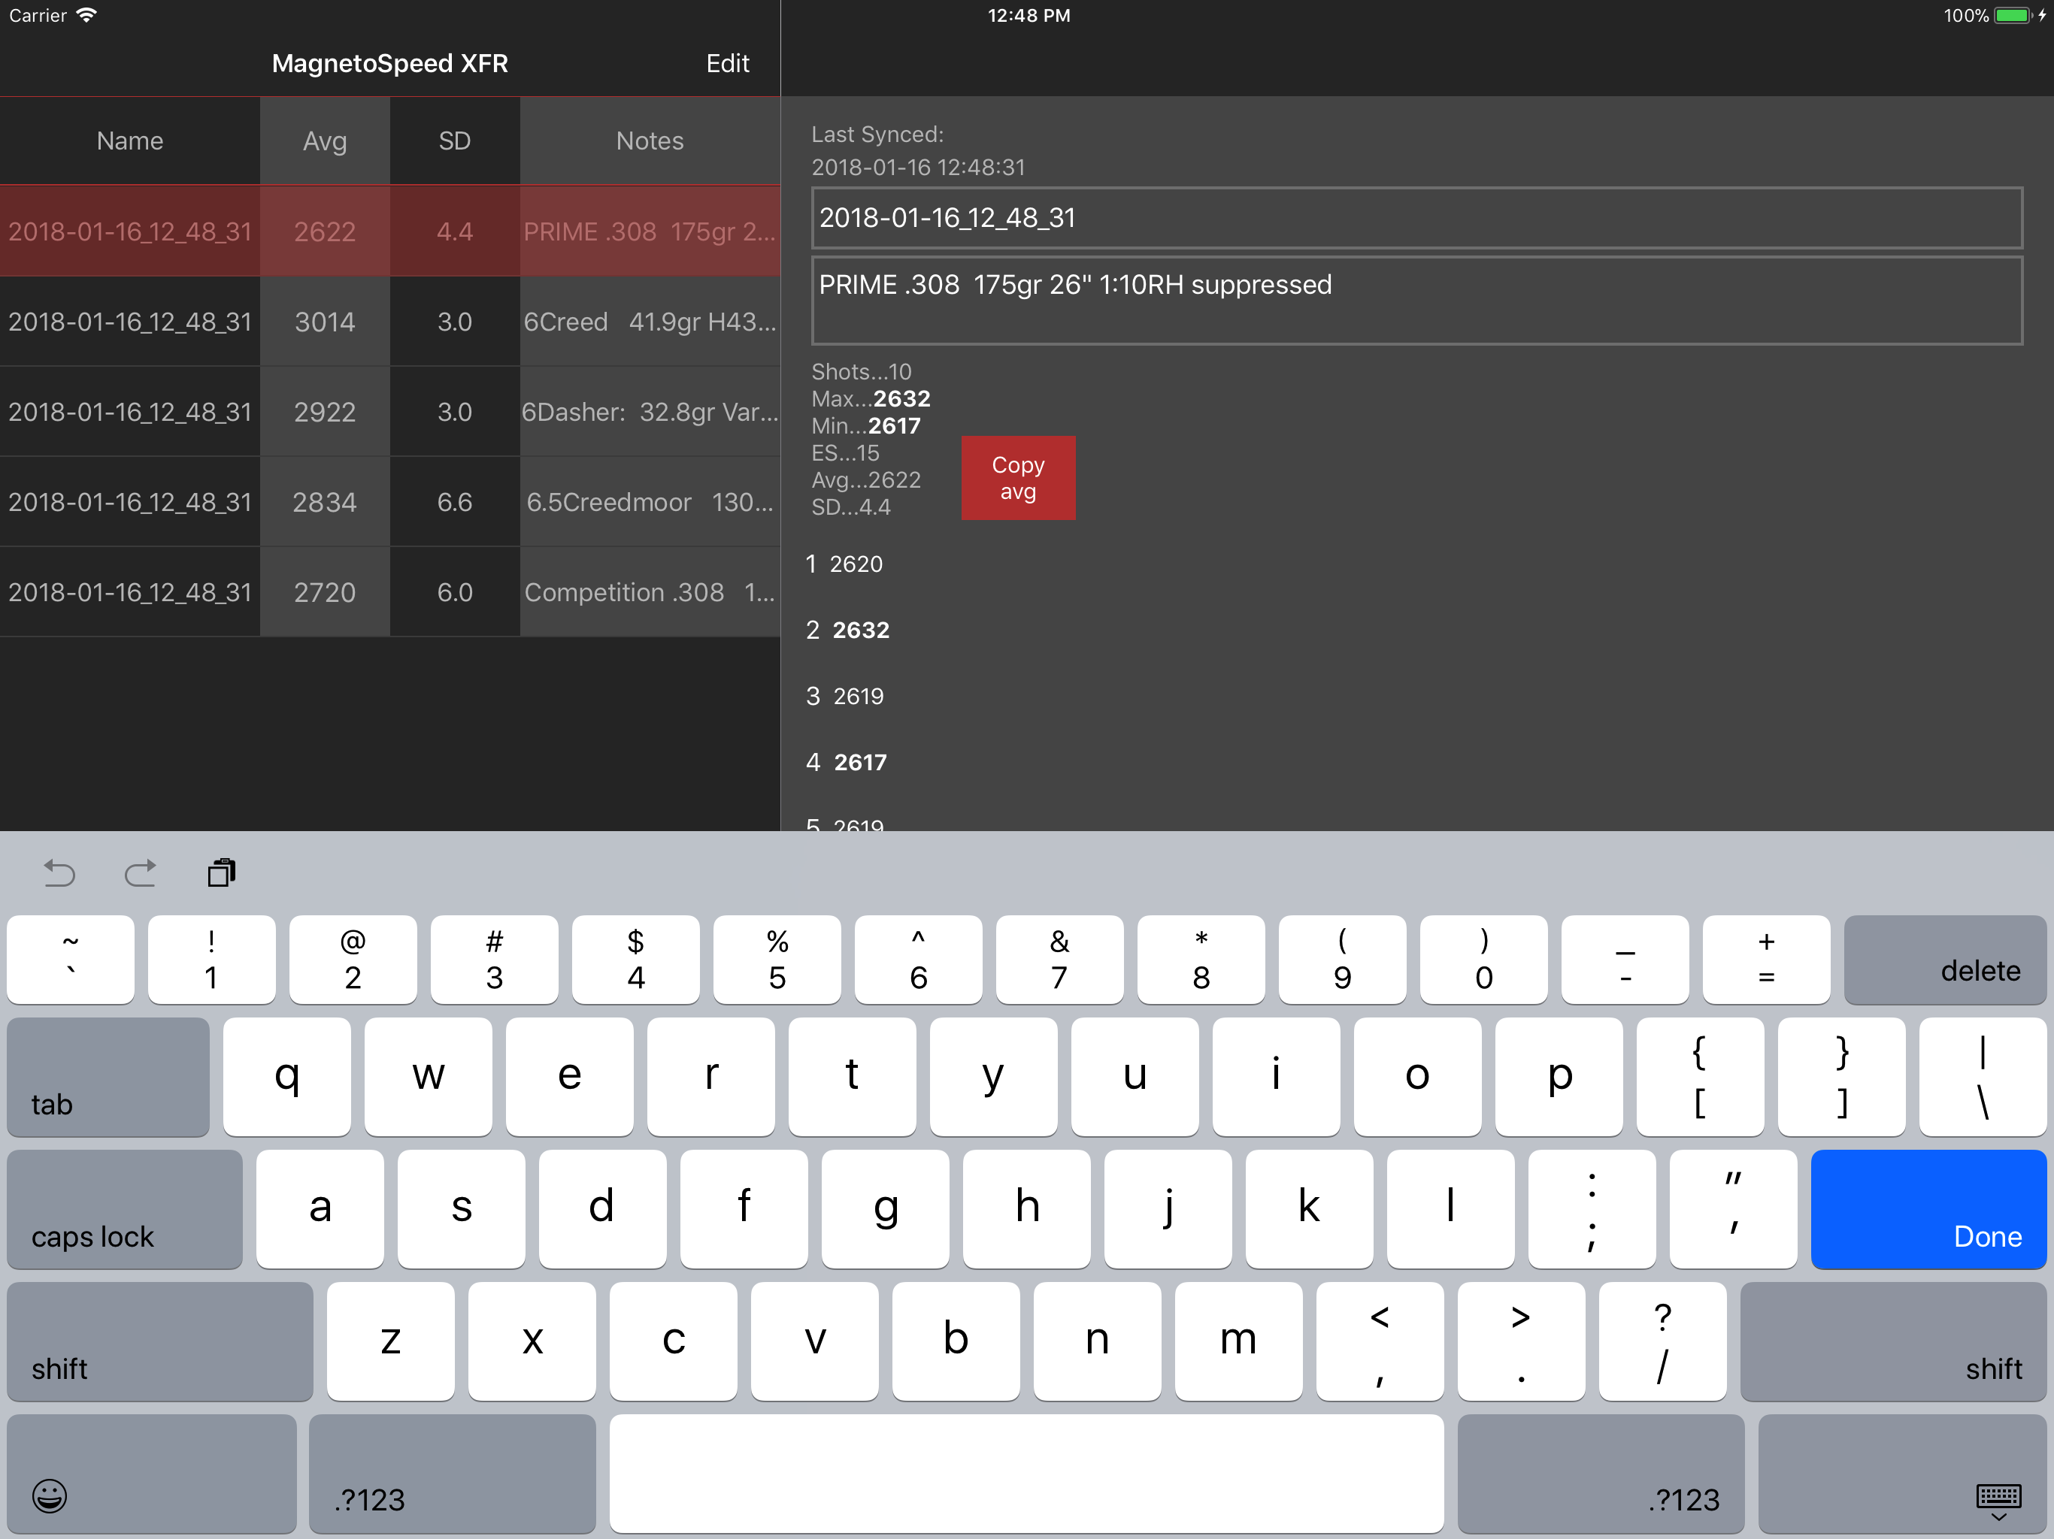Image resolution: width=2054 pixels, height=1539 pixels.
Task: Select the Competition .308 series row
Action: [x=390, y=592]
